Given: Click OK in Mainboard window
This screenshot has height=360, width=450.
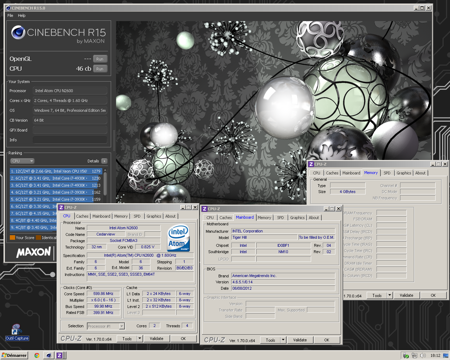Looking at the screenshot, I should pos(327,340).
